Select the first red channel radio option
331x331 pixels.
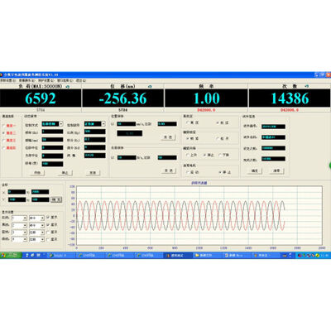[4, 126]
